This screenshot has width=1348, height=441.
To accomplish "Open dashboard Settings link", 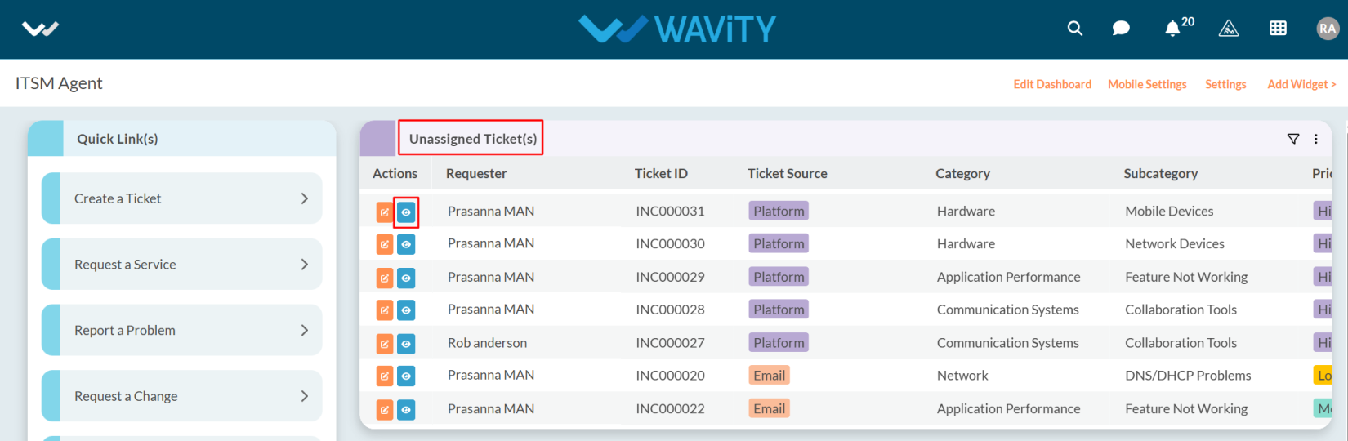I will click(x=1225, y=84).
